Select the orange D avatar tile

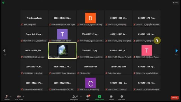pyautogui.click(x=90, y=18)
